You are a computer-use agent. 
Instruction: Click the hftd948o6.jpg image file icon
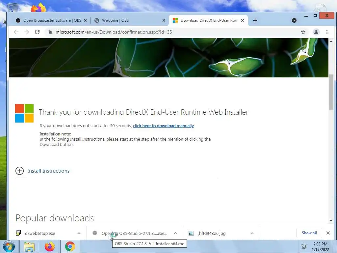point(191,233)
